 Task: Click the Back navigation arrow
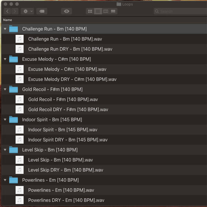click(7, 11)
